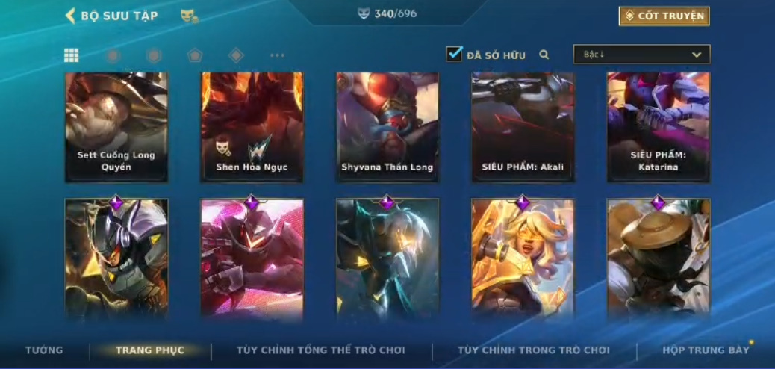This screenshot has width=775, height=369.
Task: Switch to Tùy Chỉnh Tổng Thể Trò Chơi tab
Action: tap(321, 350)
